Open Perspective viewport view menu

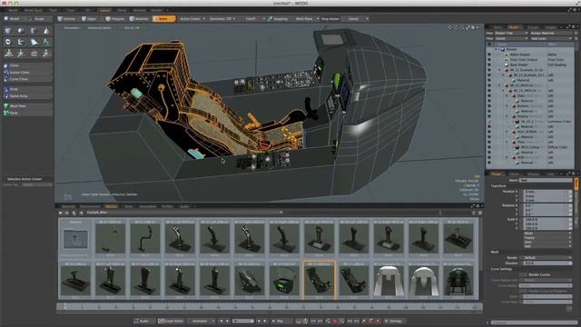pyautogui.click(x=72, y=28)
